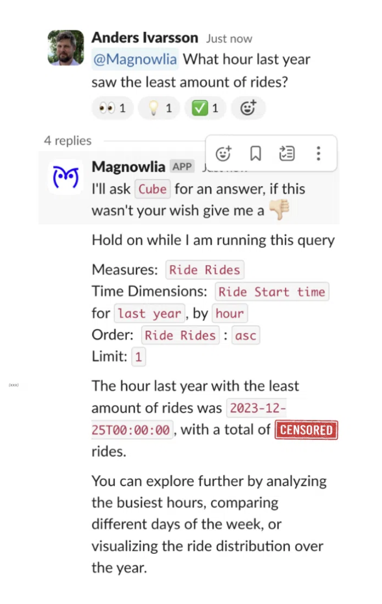Open more actions three-dot menu

point(318,154)
